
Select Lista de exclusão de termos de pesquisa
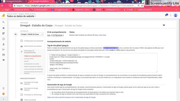pos(33,72)
